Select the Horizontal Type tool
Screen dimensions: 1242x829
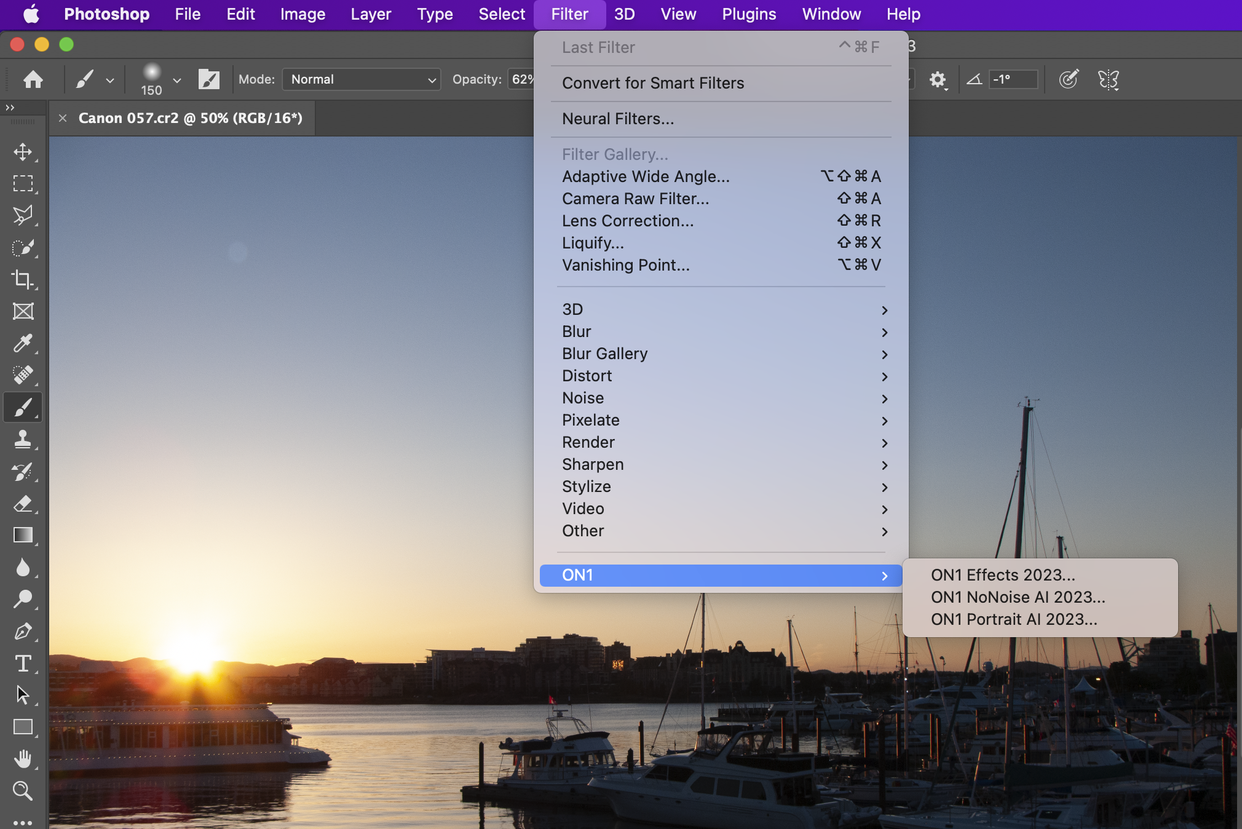click(23, 664)
